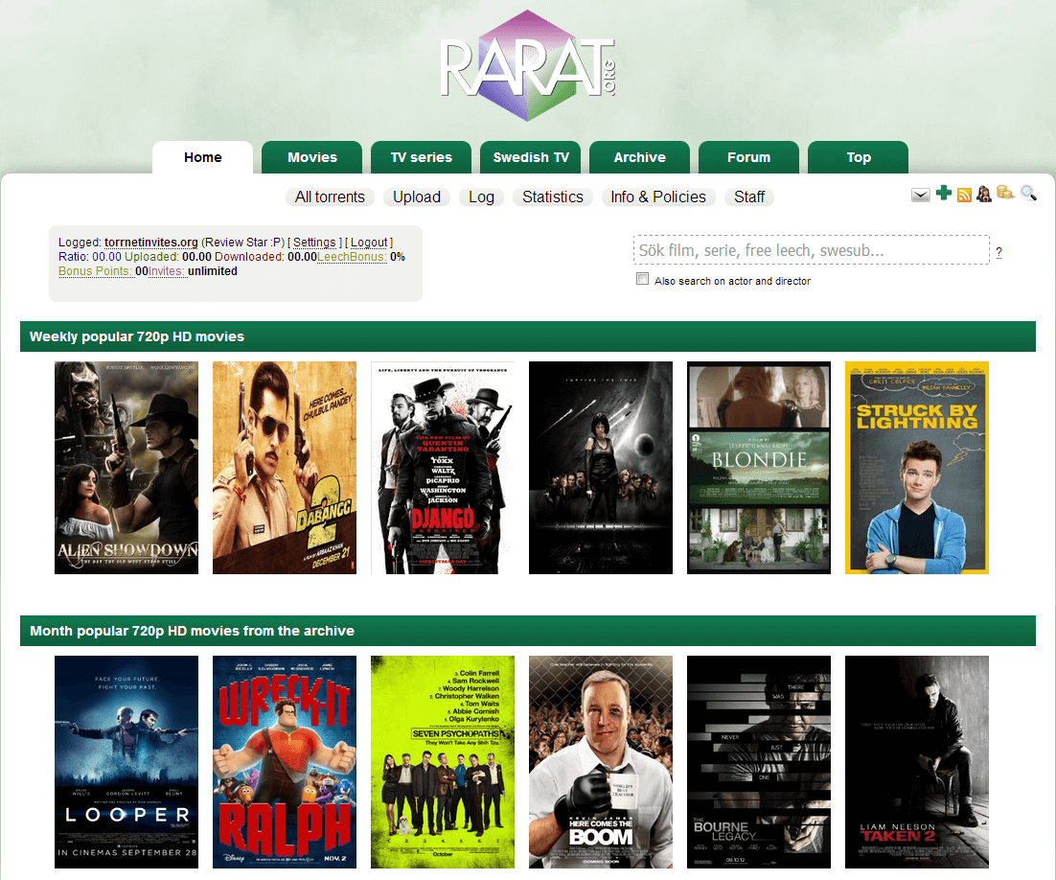This screenshot has height=880, width=1056.
Task: Click the RARAT.org logo
Action: click(528, 66)
